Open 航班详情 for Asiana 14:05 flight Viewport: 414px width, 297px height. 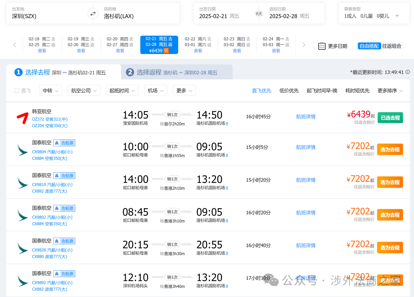306,116
